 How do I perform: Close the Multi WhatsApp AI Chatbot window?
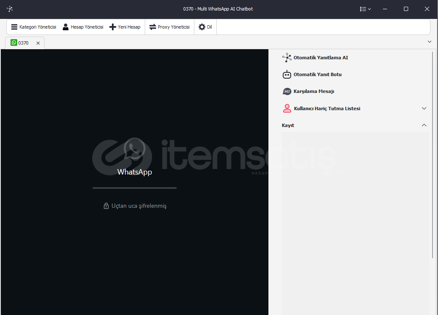(427, 9)
